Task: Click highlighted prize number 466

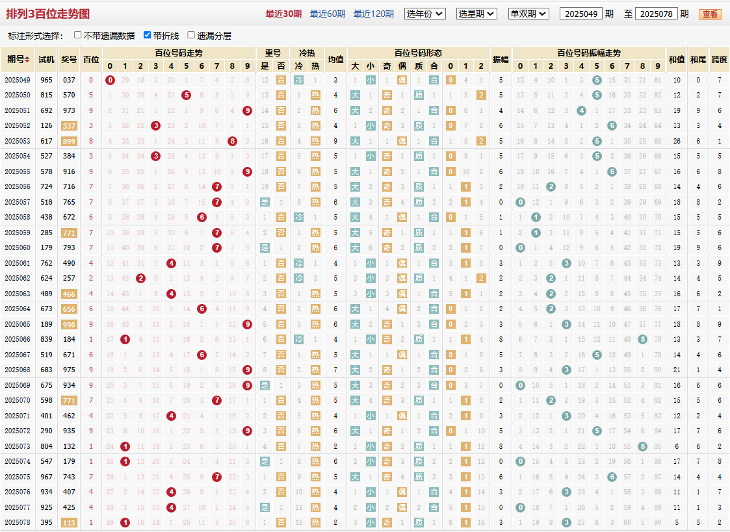Action: 69,294
